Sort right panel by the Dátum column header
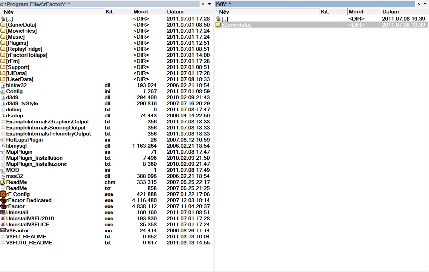429x272 pixels. point(405,12)
